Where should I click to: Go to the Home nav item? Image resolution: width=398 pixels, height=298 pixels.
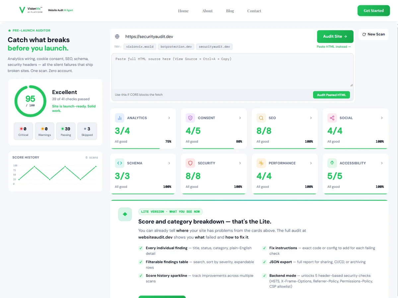(x=183, y=11)
